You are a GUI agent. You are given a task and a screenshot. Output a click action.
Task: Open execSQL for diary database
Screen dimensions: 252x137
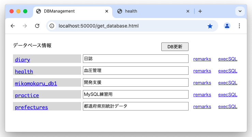click(x=227, y=59)
